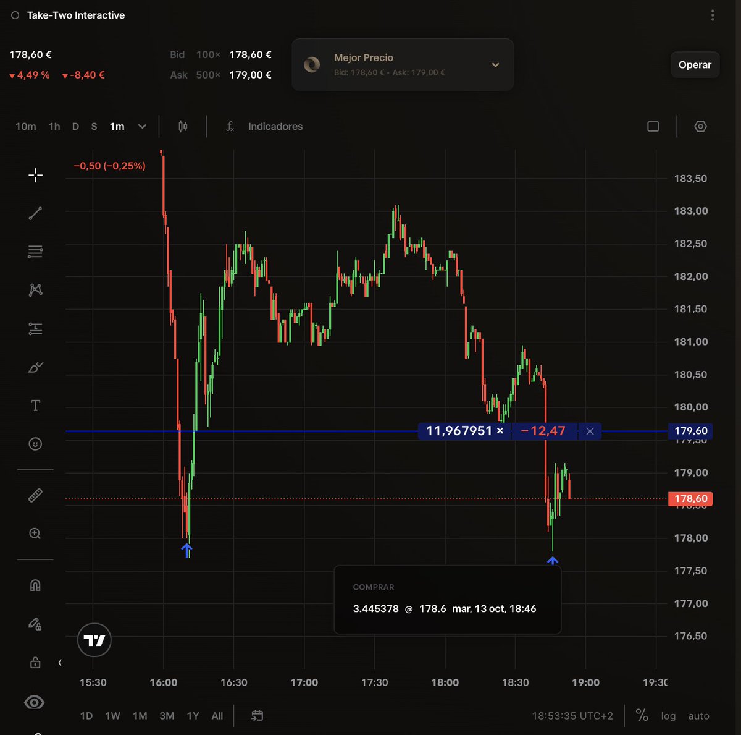The height and width of the screenshot is (735, 741).
Task: Open the emoji icons tool
Action: pos(35,444)
